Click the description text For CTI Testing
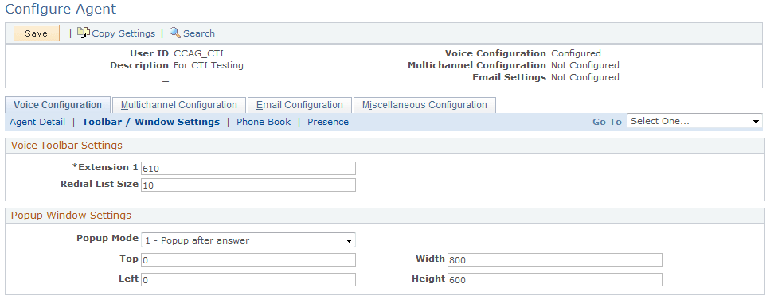The width and height of the screenshot is (770, 300). click(x=208, y=65)
